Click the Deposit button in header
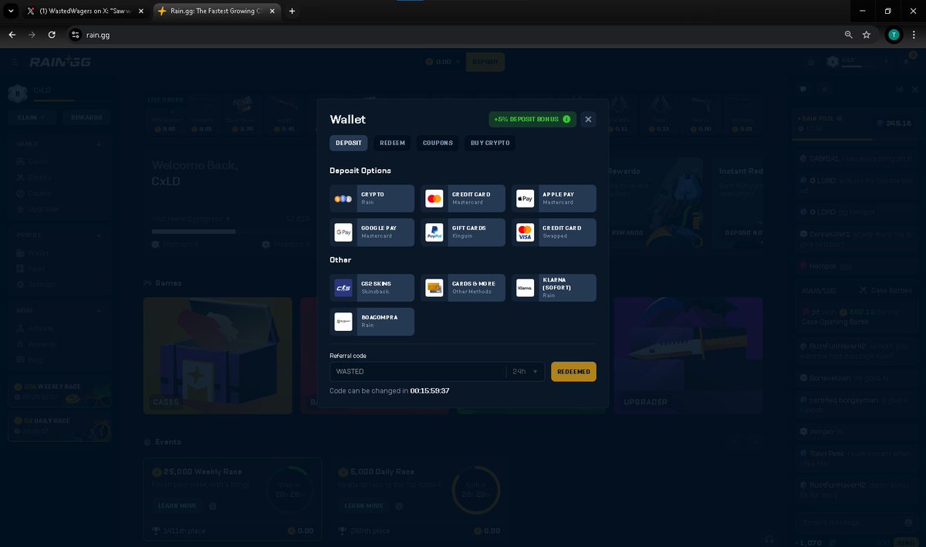The height and width of the screenshot is (547, 926). click(x=485, y=62)
